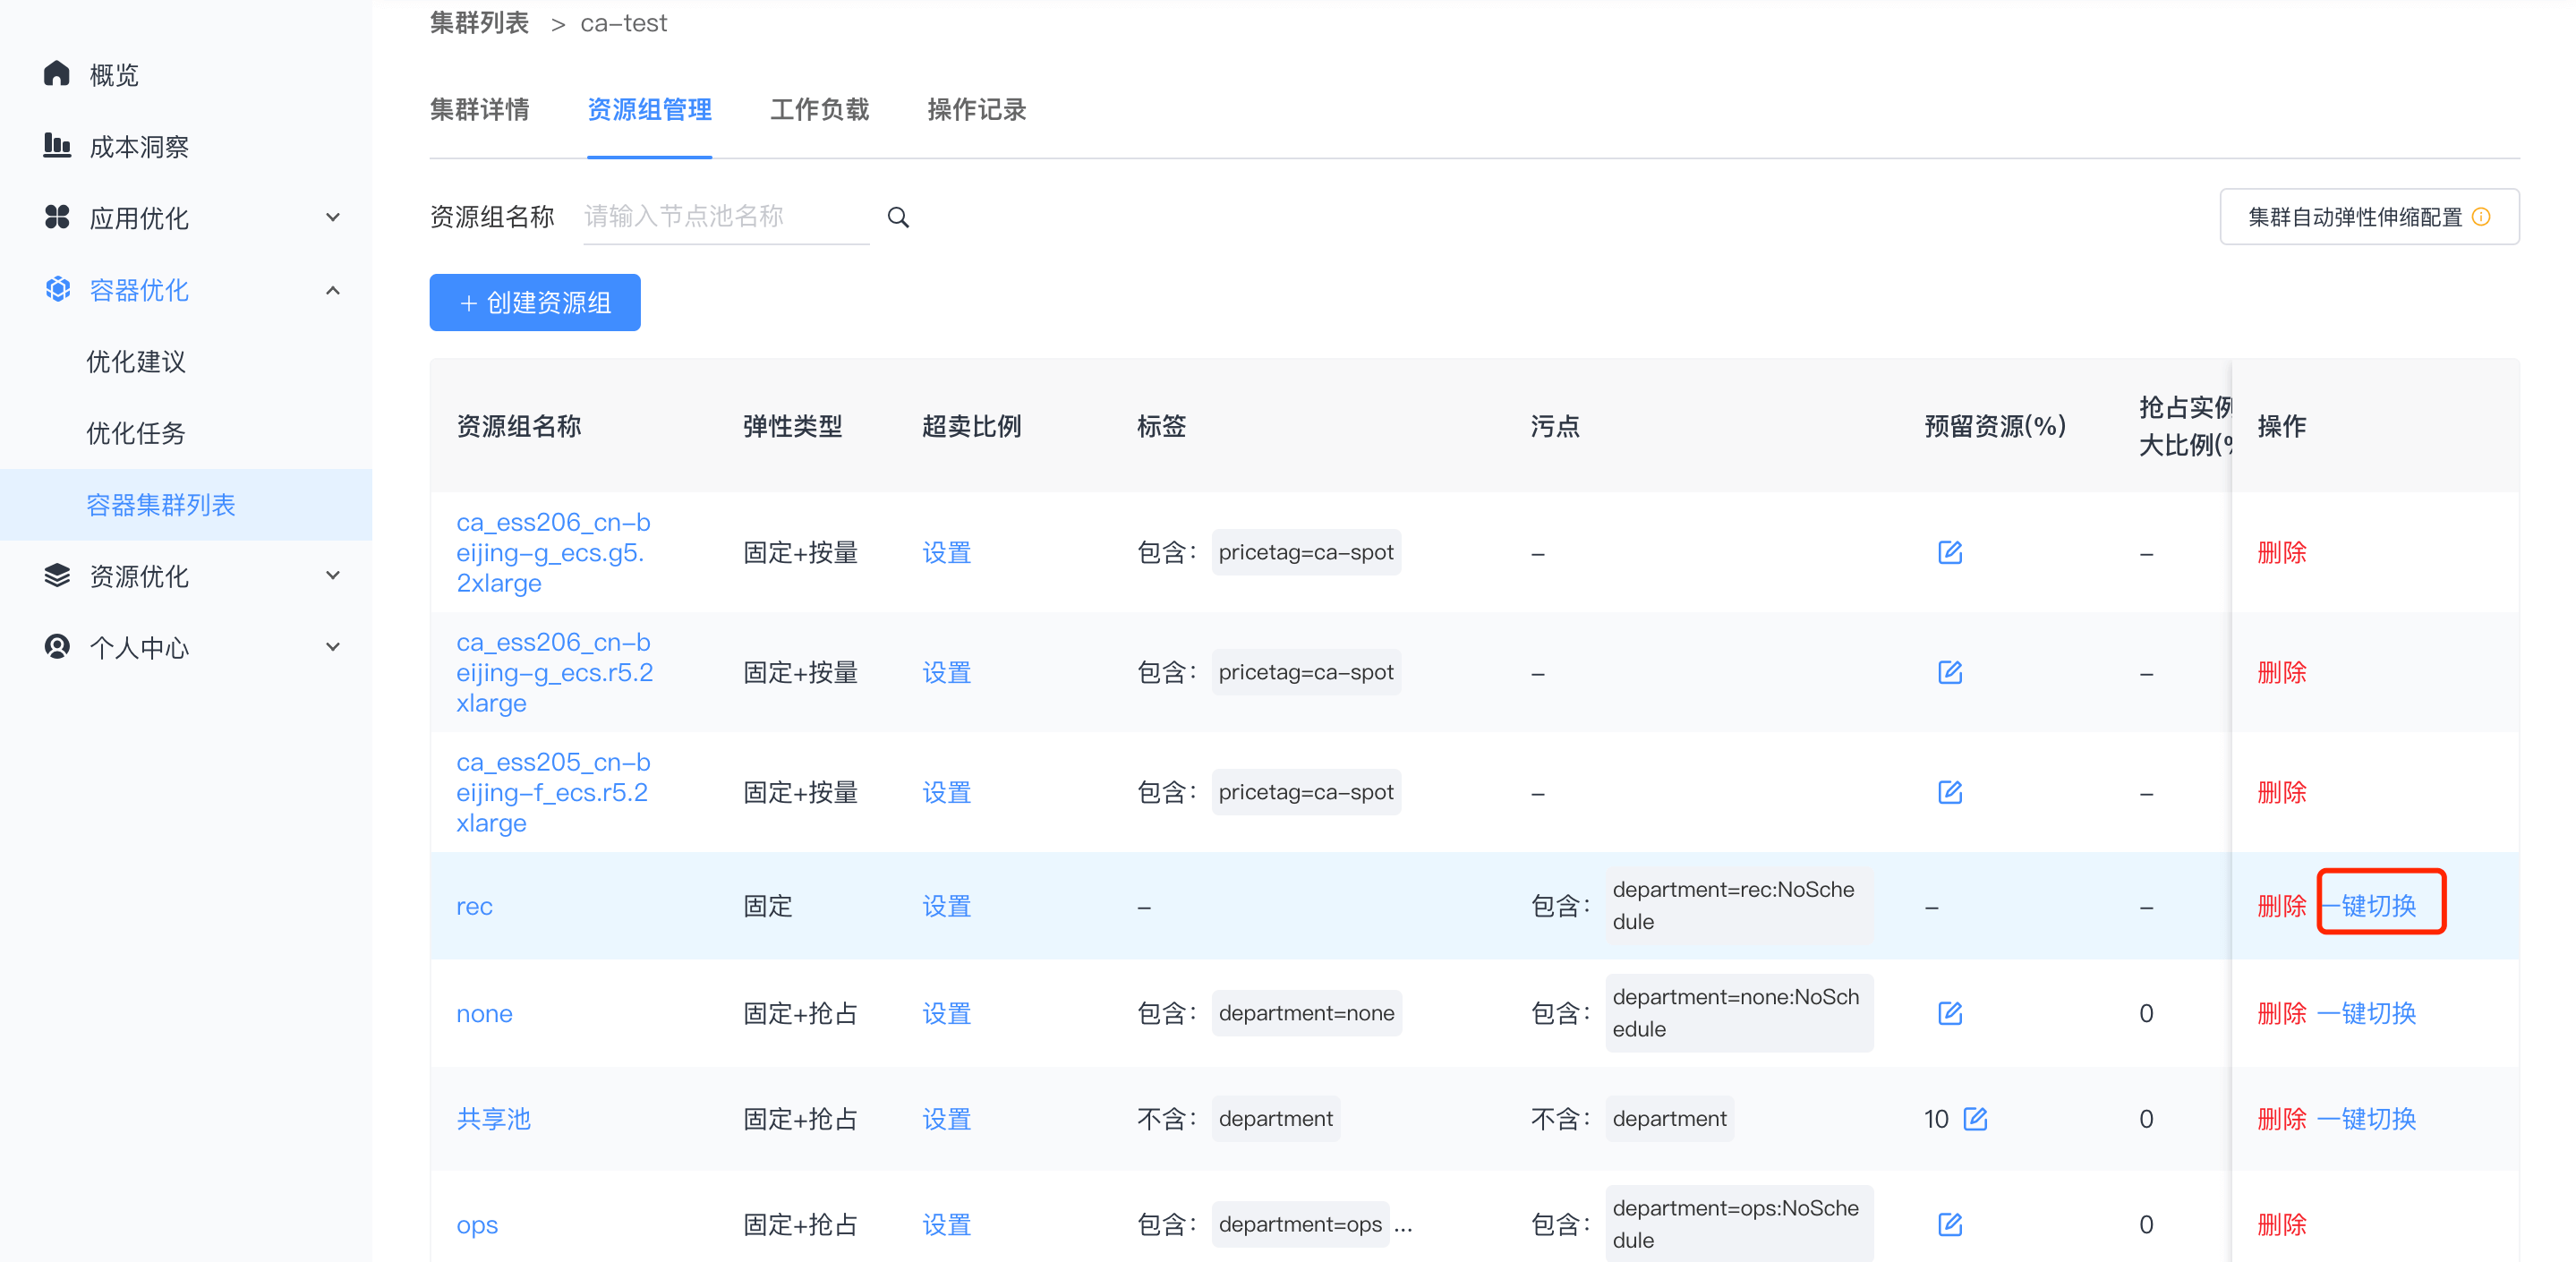Click 集群列表 in the breadcrumb
Image resolution: width=2576 pixels, height=1262 pixels.
(x=480, y=22)
